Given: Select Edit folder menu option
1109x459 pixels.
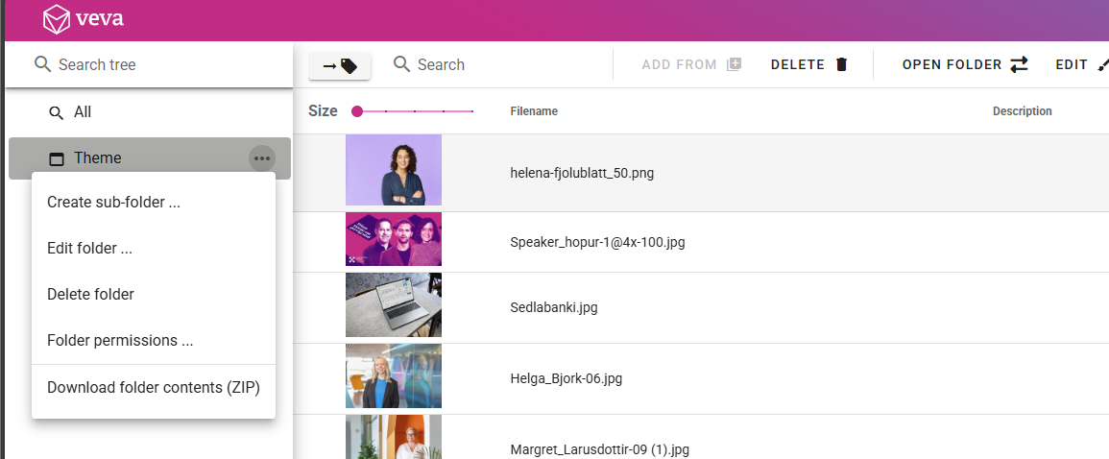Looking at the screenshot, I should click(89, 249).
